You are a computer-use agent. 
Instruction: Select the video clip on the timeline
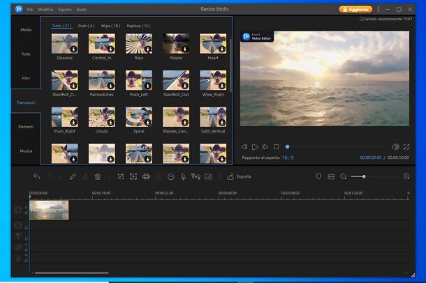pos(49,210)
